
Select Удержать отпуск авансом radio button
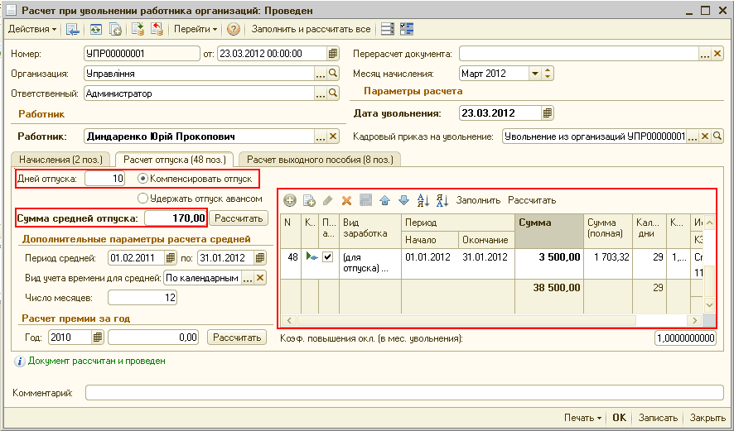click(142, 199)
